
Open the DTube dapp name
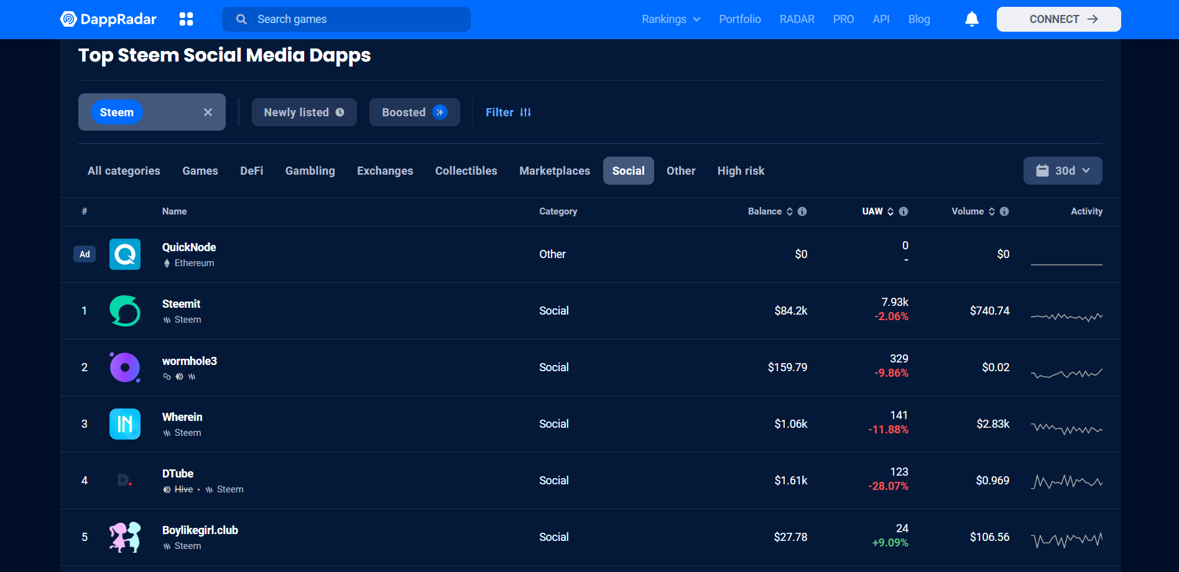pos(178,474)
